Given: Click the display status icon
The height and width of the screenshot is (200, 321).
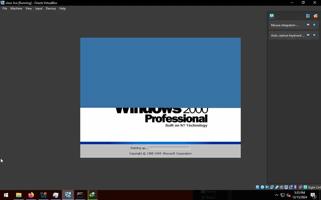Looking at the screenshot, I should pyautogui.click(x=286, y=187).
